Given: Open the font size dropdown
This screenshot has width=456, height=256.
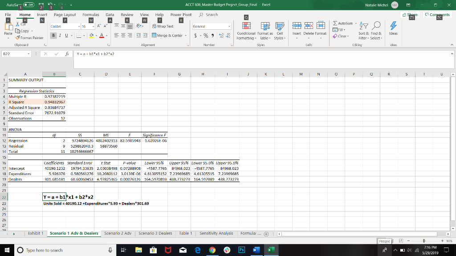Looking at the screenshot, I should tap(94, 26).
